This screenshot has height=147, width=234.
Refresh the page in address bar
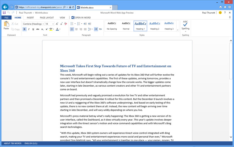click(73, 7)
